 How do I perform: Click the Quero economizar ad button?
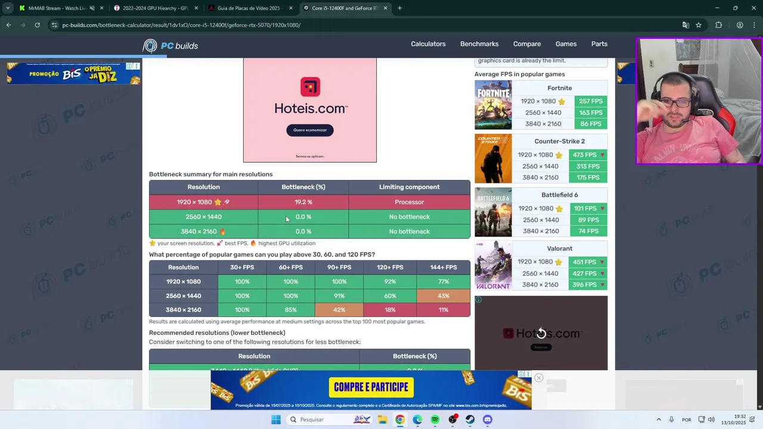pyautogui.click(x=310, y=130)
